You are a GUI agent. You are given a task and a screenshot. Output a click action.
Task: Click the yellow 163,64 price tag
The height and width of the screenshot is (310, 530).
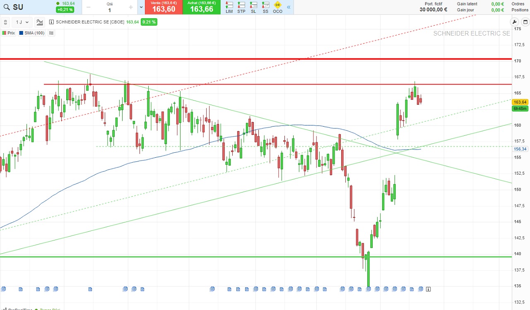point(520,102)
